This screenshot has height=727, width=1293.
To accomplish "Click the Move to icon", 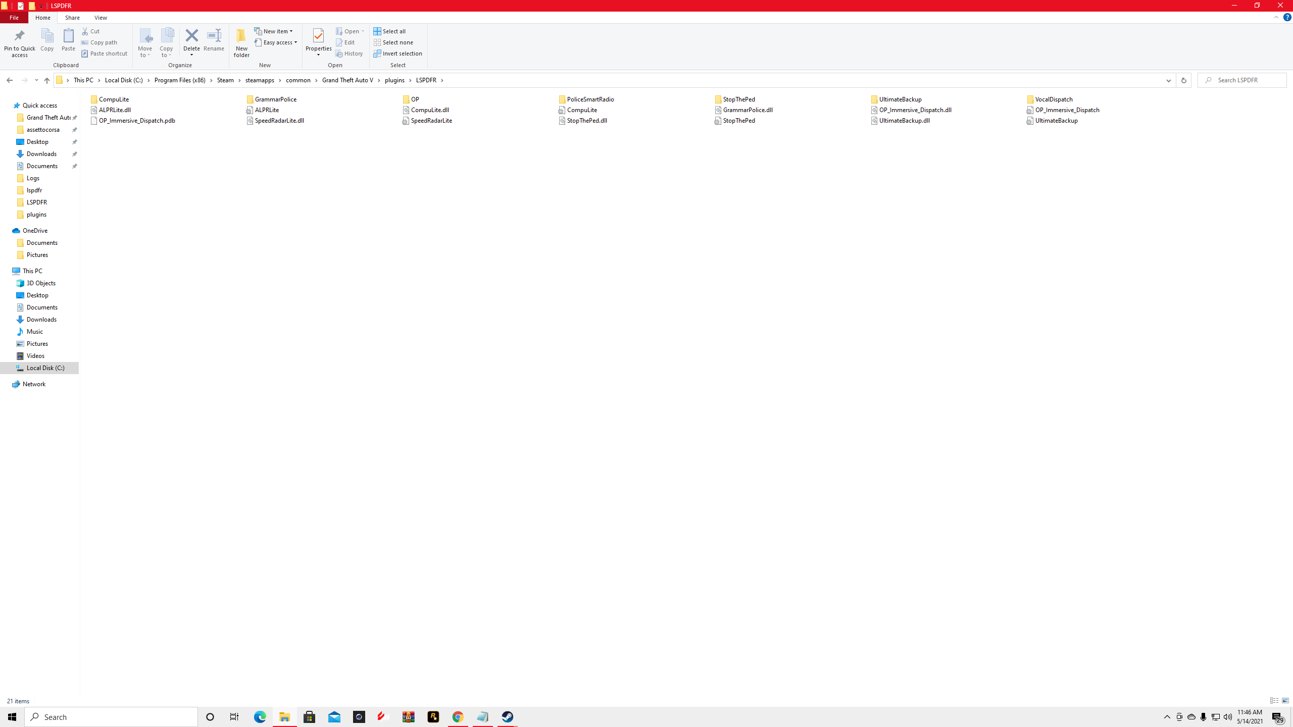I will (x=145, y=36).
